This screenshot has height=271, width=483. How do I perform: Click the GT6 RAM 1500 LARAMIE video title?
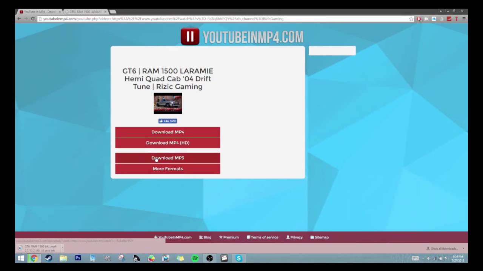point(168,79)
